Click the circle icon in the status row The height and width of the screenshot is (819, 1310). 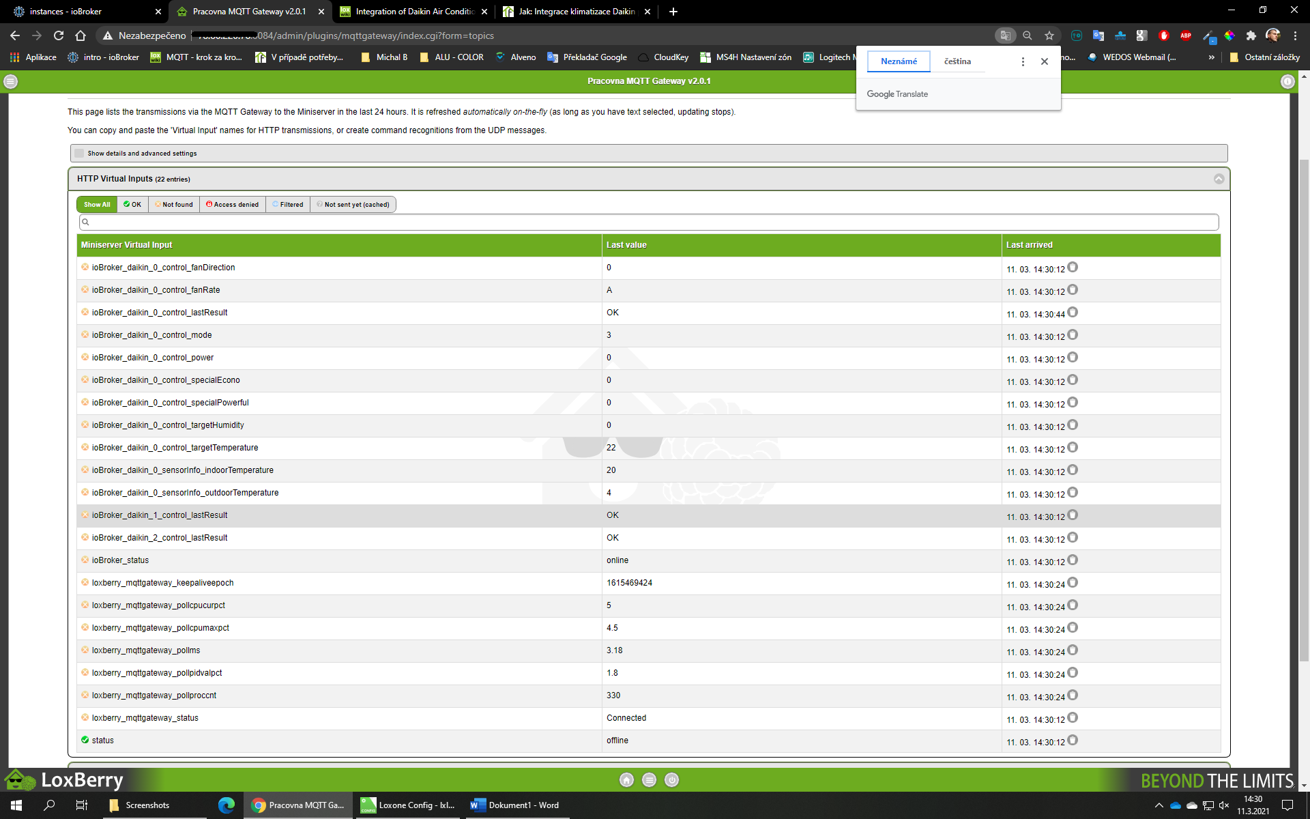click(1073, 741)
